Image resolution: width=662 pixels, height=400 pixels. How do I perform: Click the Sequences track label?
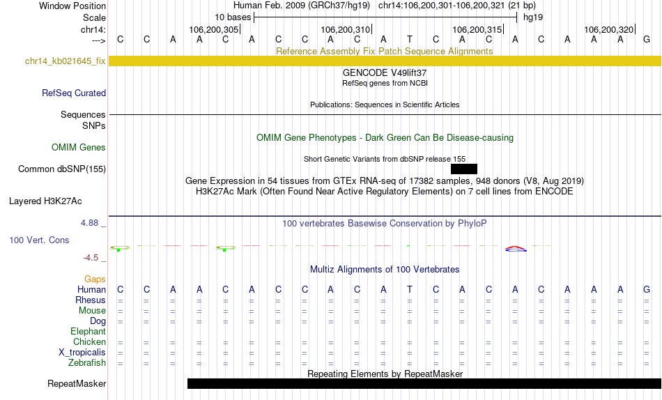[x=83, y=114]
